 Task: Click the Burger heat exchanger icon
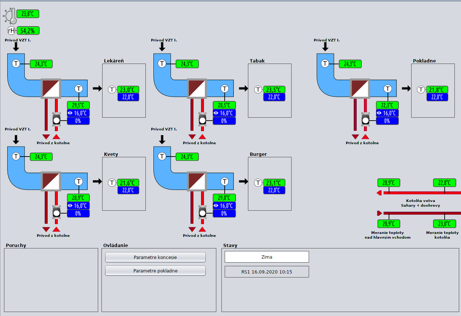coord(197,181)
